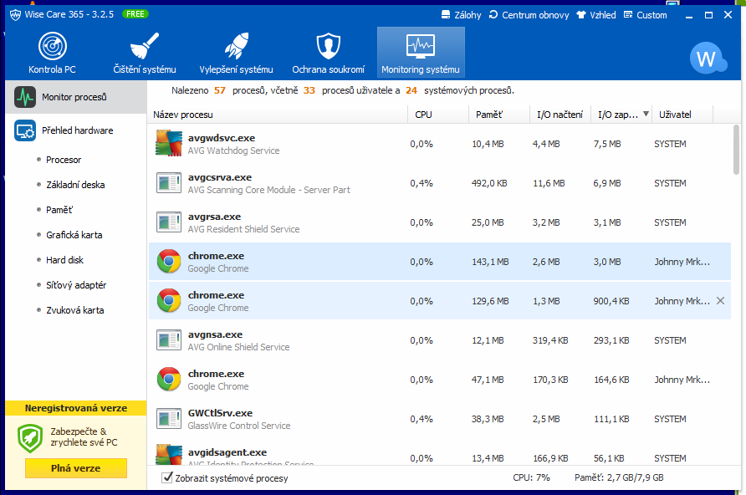This screenshot has width=746, height=495.
Task: Click Paměť: 2,7 GB/7,9 GB status
Action: pos(619,478)
